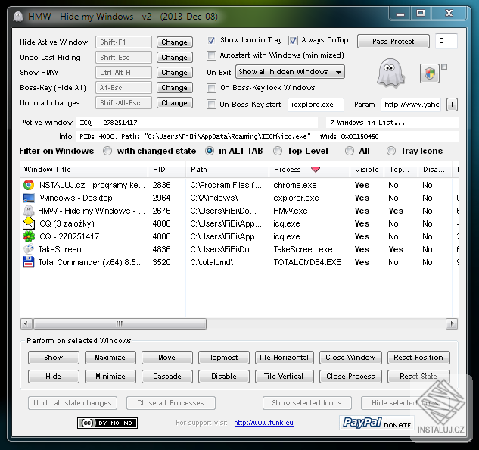Click the red sort arrow on the Process column
The width and height of the screenshot is (479, 450).
click(316, 170)
